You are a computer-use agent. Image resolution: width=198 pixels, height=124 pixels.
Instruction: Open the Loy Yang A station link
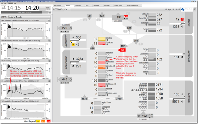click(143, 84)
